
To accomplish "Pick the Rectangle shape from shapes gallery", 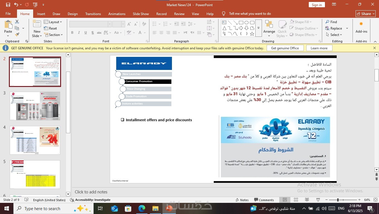I will tap(241, 23).
